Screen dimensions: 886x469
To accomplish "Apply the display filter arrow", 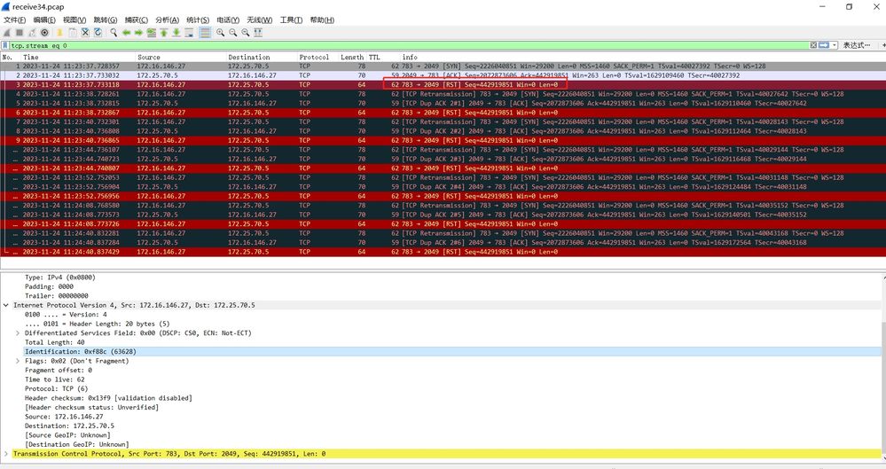I will point(825,45).
